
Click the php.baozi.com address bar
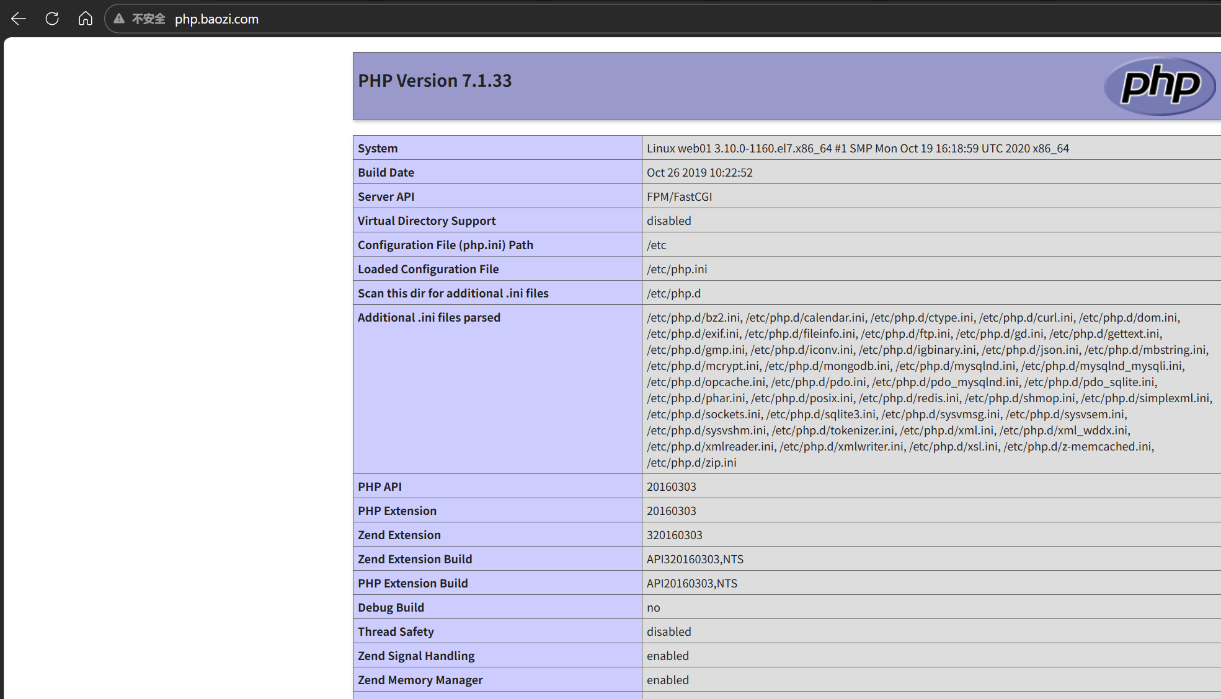point(216,19)
